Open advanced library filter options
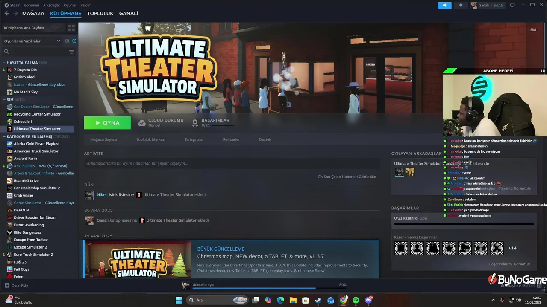 (x=71, y=52)
